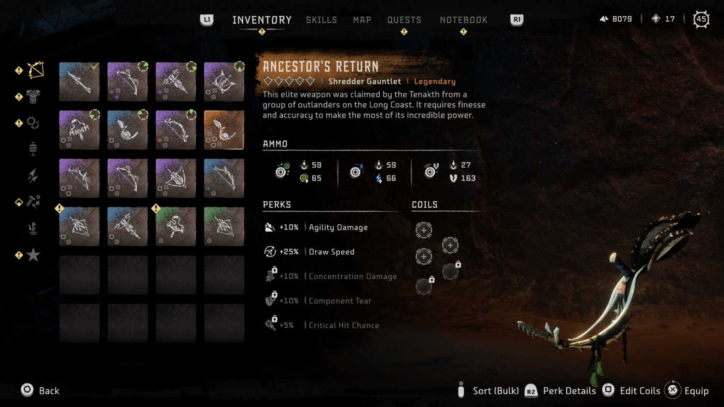Open Perk Details
The height and width of the screenshot is (407, 724).
[560, 391]
